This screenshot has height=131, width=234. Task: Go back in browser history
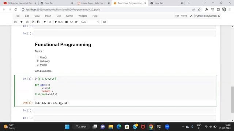[x=4, y=9]
